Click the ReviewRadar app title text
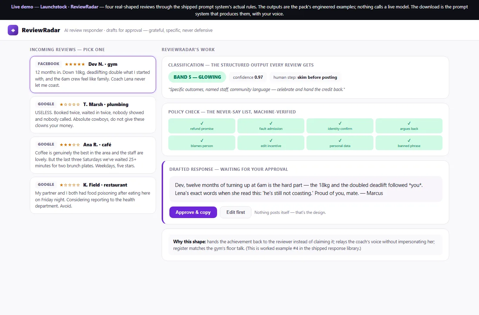Viewport: 479px width, 315px height. pos(41,30)
